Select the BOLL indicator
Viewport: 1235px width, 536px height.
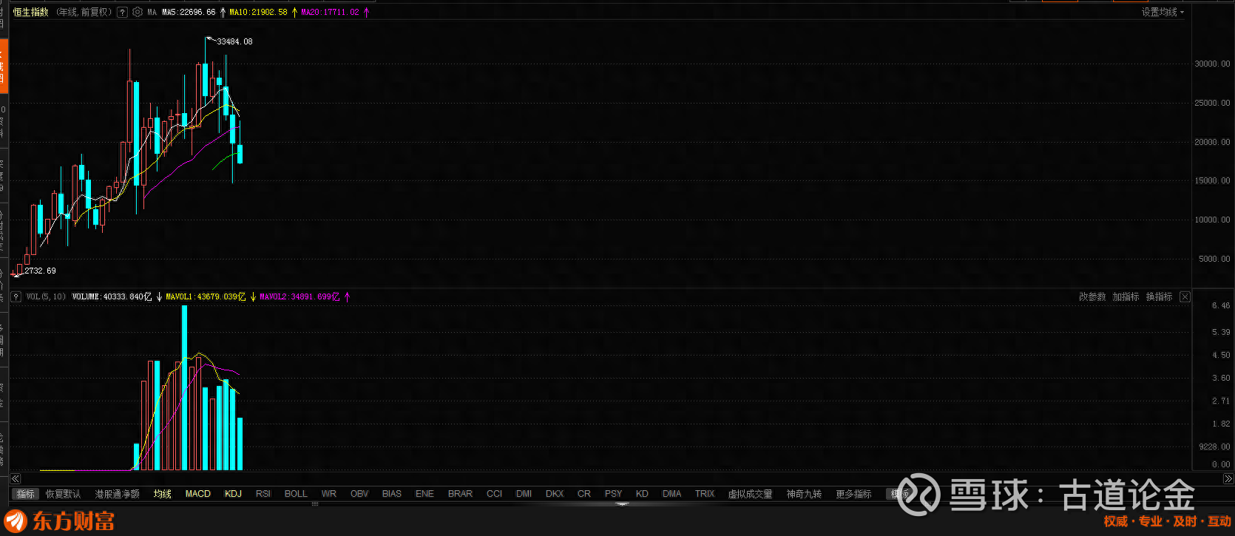[296, 494]
